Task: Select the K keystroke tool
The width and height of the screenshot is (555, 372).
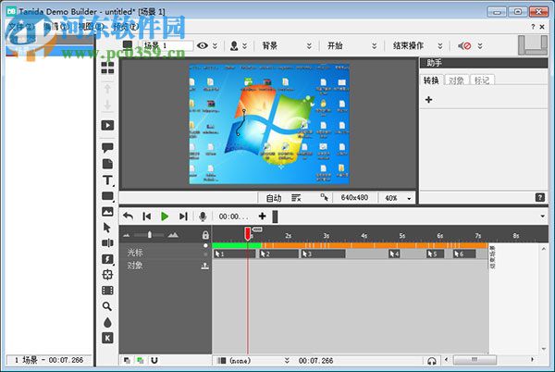Action: [107, 338]
